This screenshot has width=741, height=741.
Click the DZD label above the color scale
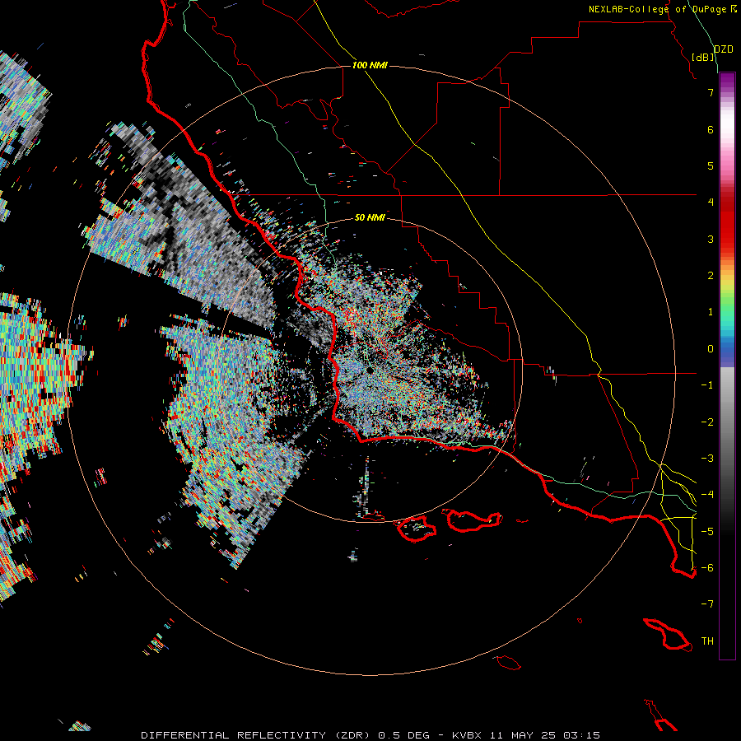724,49
